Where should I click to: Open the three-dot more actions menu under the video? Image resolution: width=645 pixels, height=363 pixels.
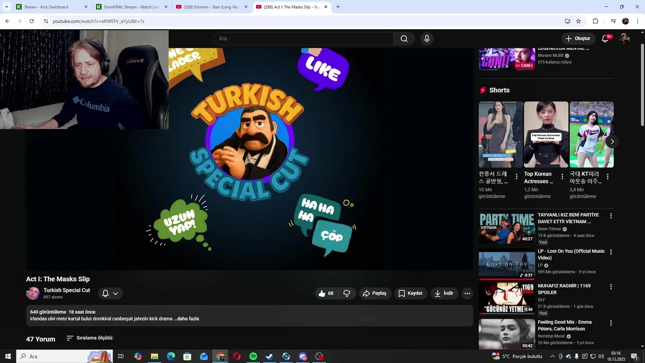[x=467, y=293]
